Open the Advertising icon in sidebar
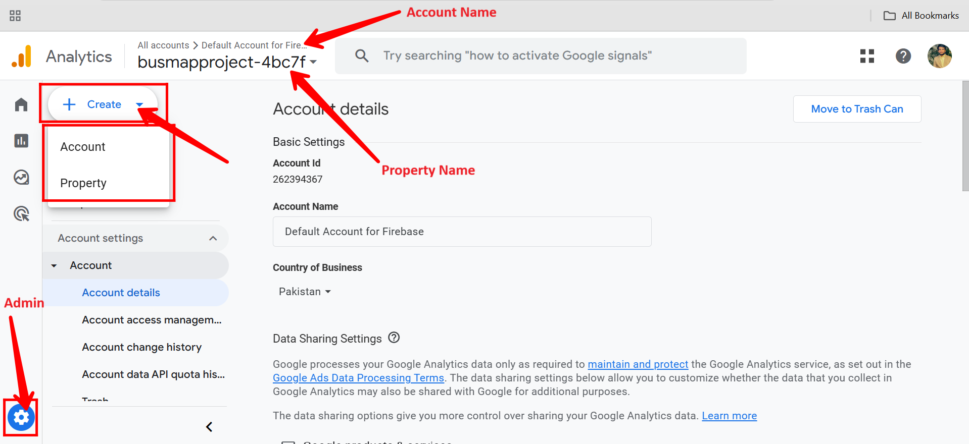The height and width of the screenshot is (444, 969). tap(21, 214)
